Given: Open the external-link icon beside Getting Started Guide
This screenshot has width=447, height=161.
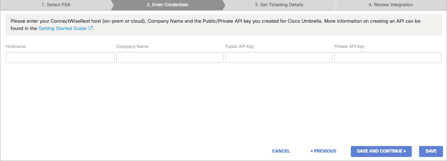Looking at the screenshot, I should tap(90, 28).
